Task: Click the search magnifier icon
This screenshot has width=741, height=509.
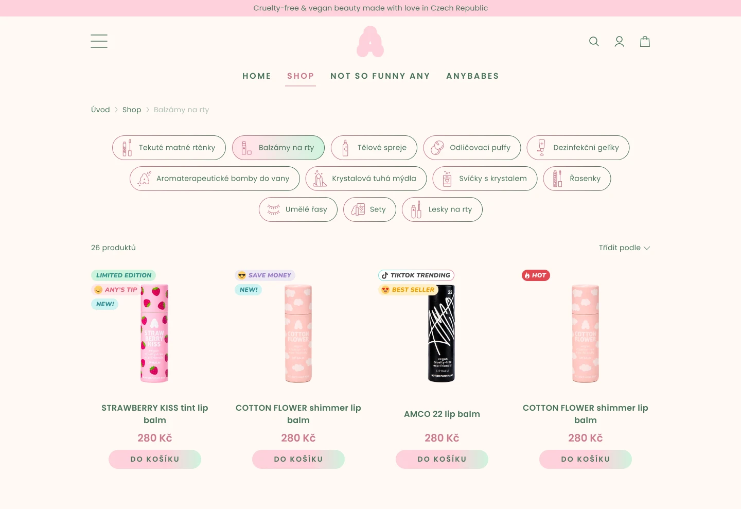Action: [x=594, y=42]
